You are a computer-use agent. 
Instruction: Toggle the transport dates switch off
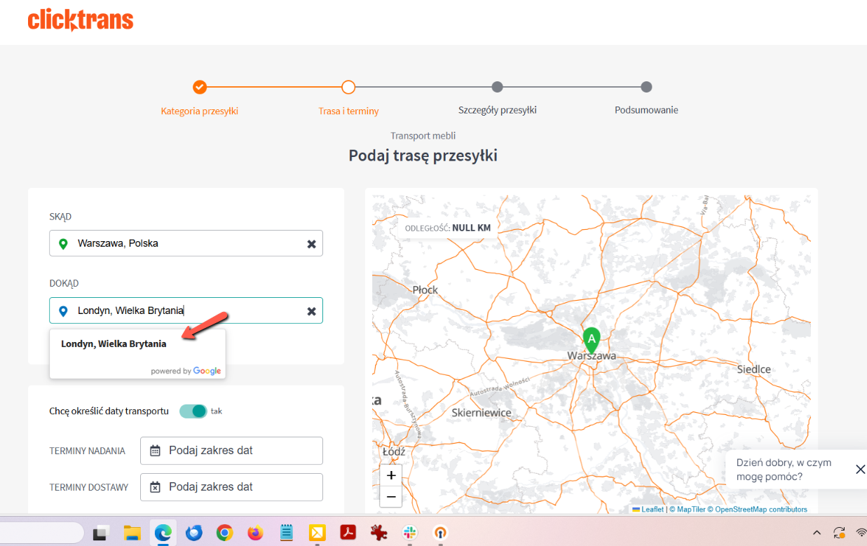193,411
